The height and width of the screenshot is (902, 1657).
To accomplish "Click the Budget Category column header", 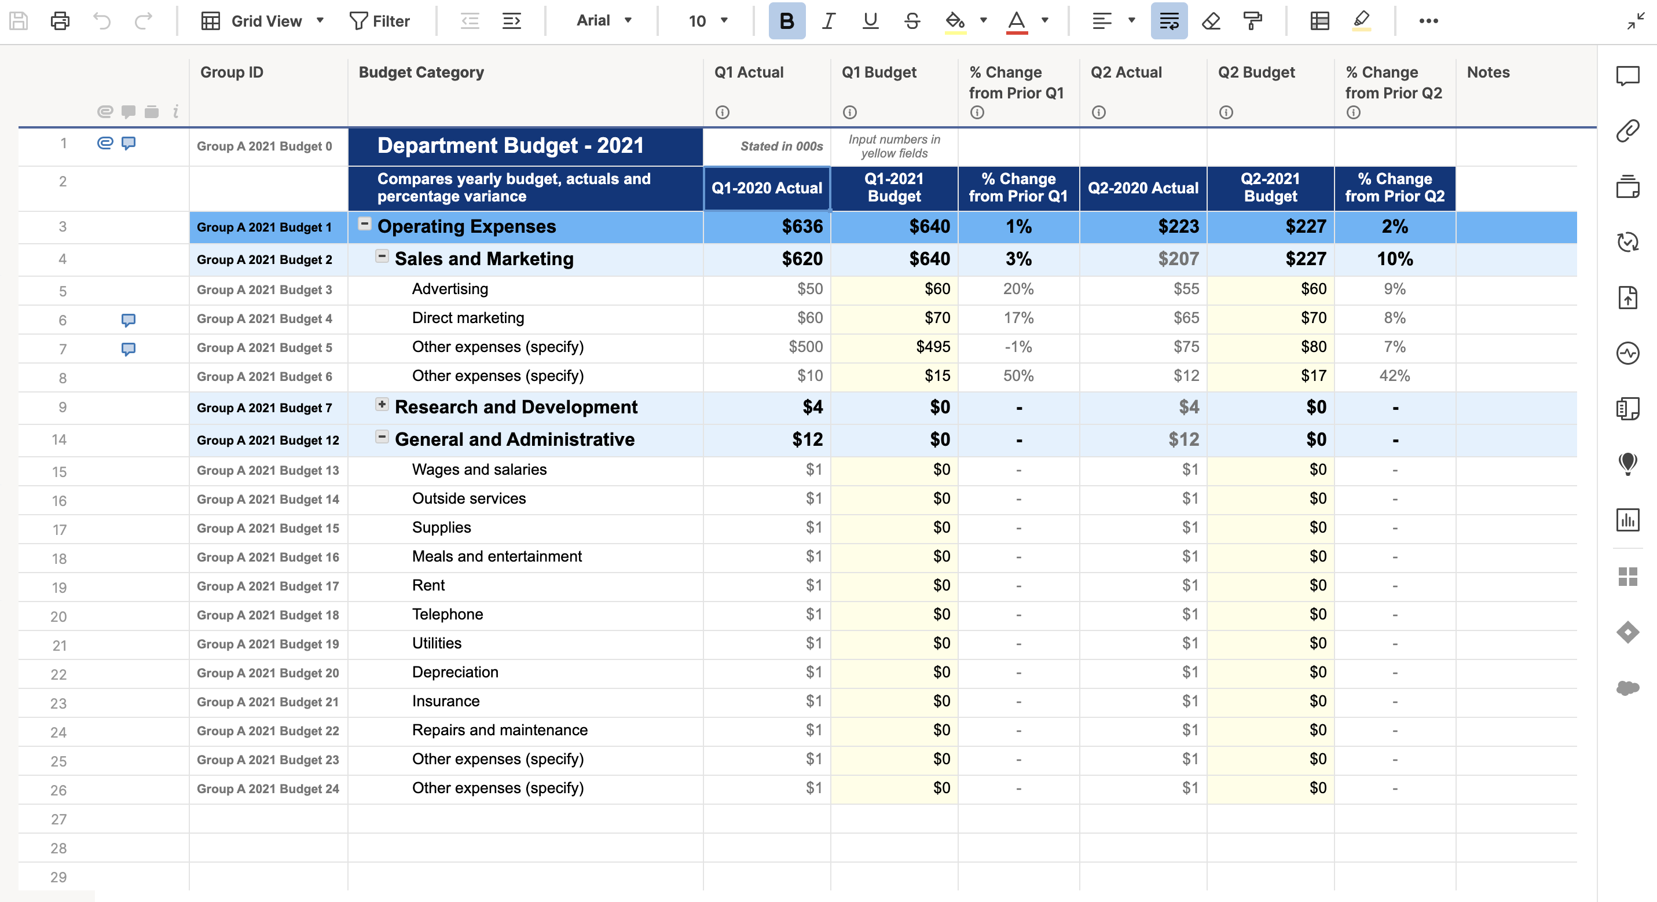I will (421, 73).
